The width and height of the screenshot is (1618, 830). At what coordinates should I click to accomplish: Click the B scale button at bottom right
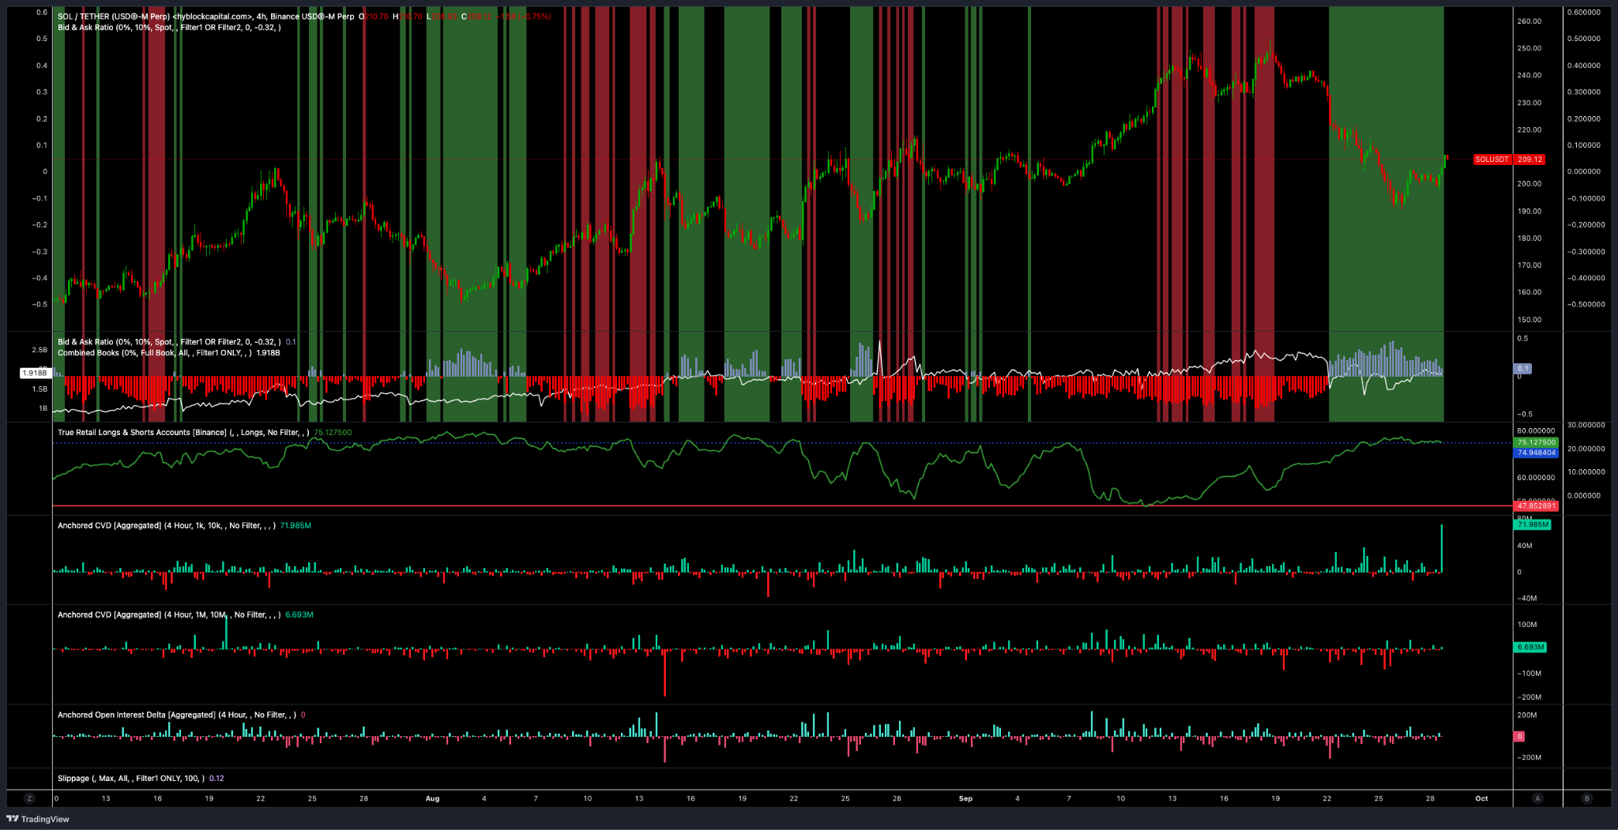point(1586,798)
